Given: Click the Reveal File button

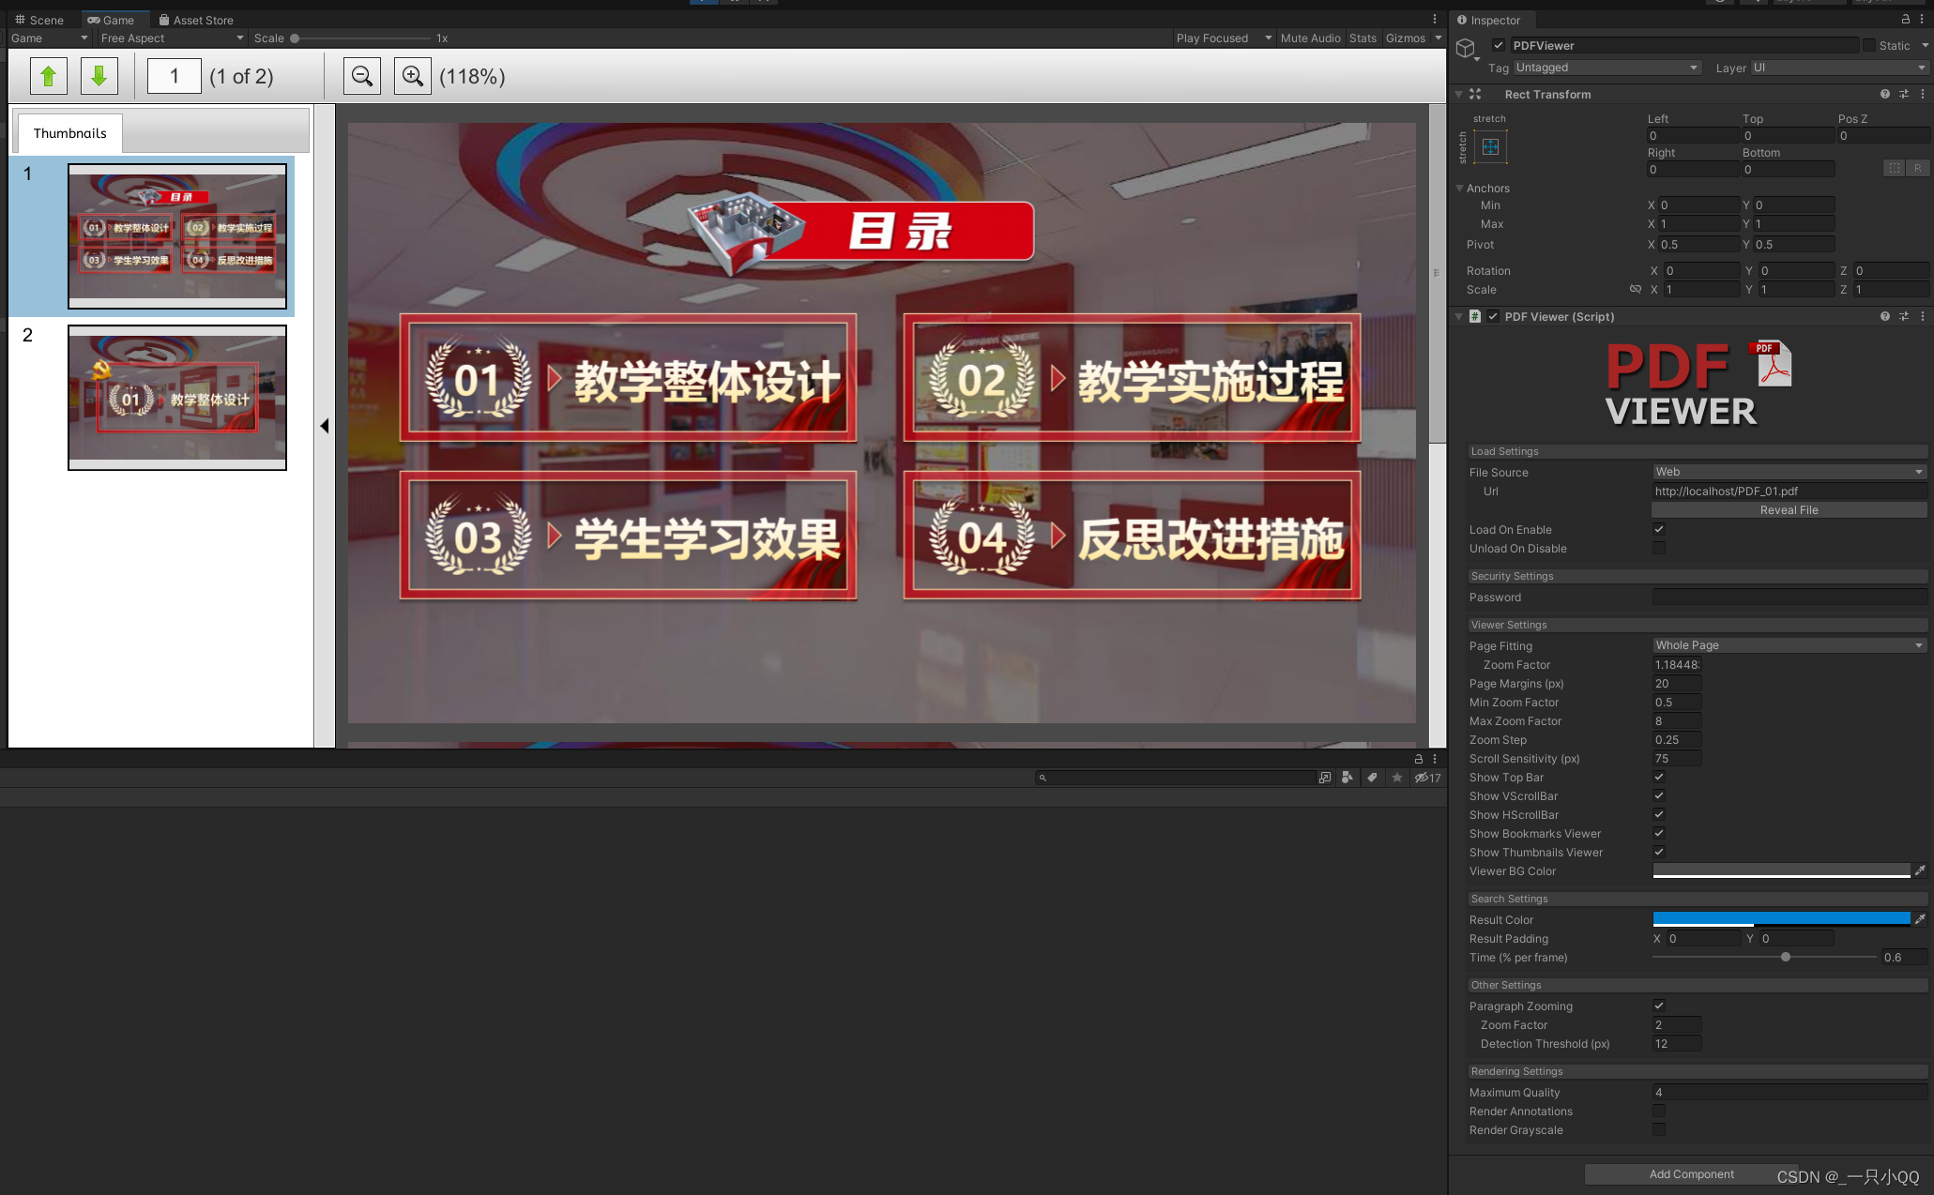Looking at the screenshot, I should pyautogui.click(x=1789, y=510).
